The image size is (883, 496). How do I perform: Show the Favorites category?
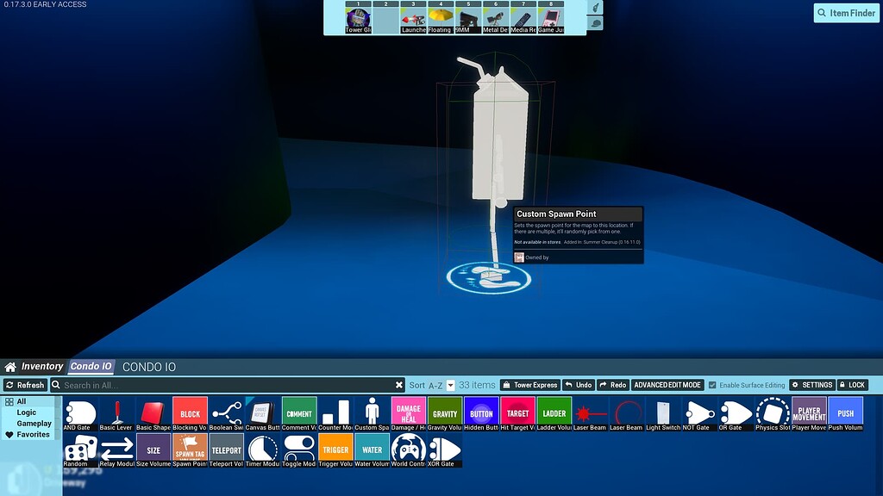point(28,435)
